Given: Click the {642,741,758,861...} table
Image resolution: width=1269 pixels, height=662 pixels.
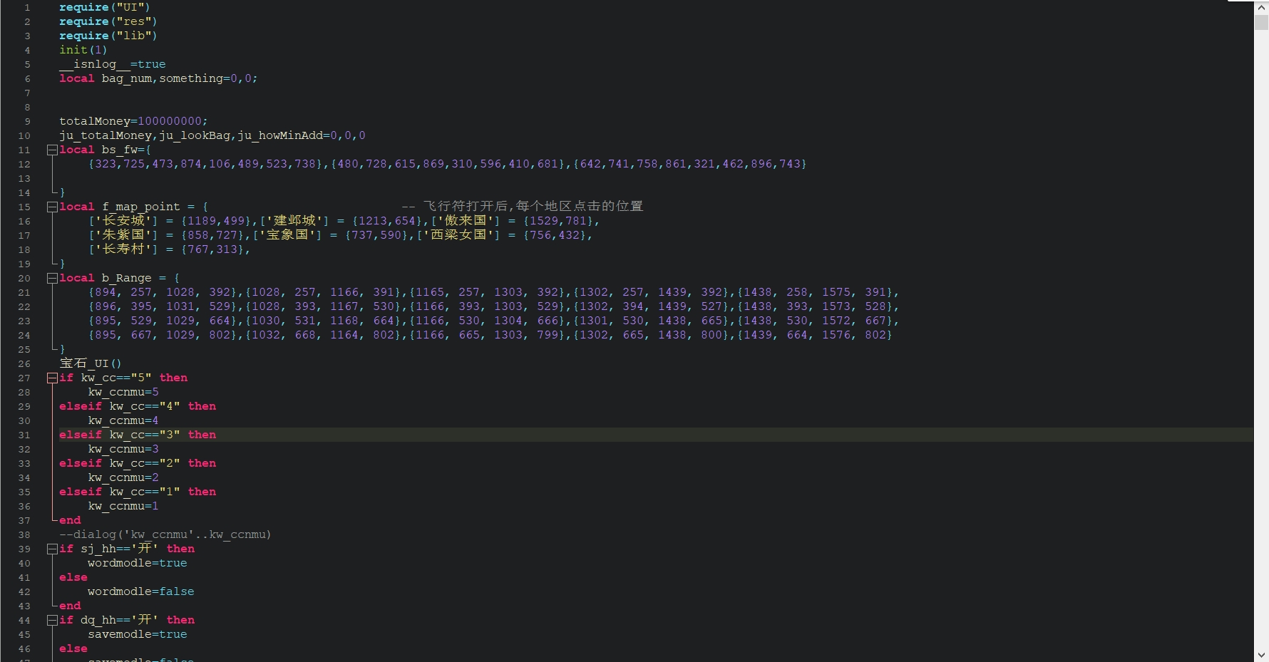Looking at the screenshot, I should click(x=690, y=164).
